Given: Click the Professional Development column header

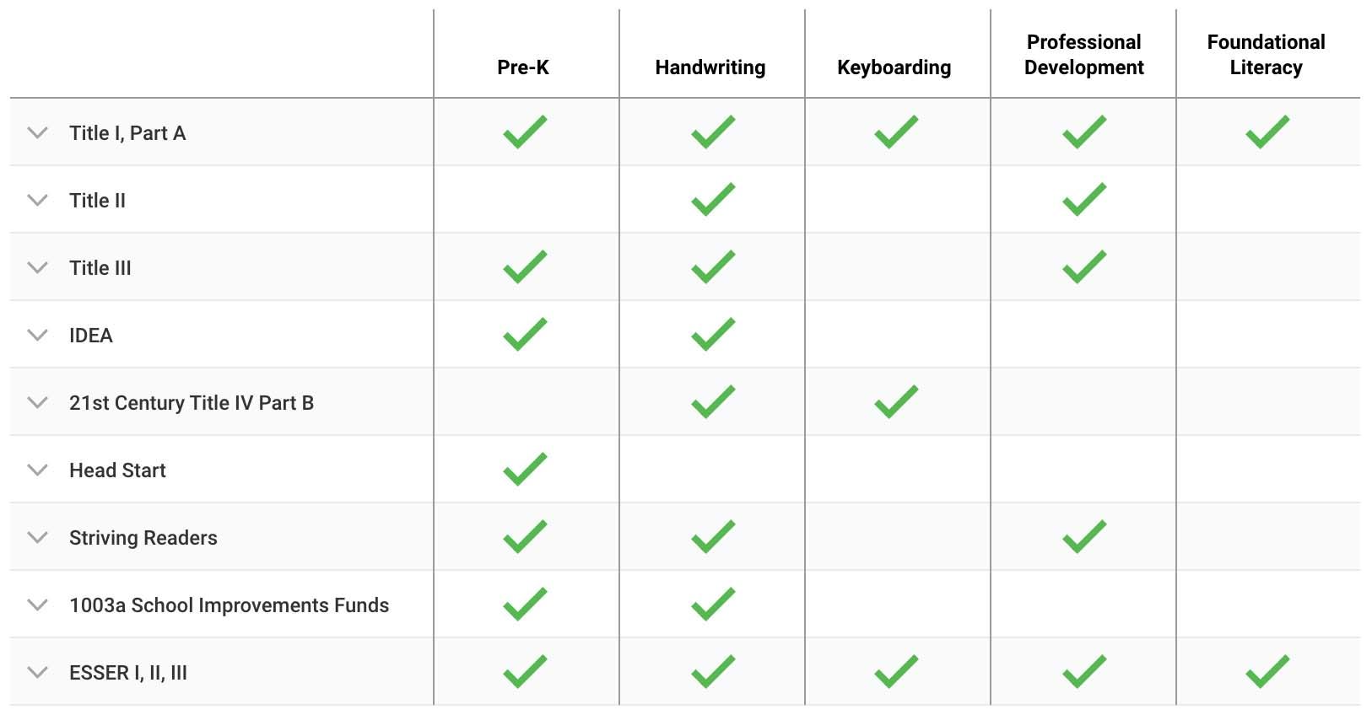Looking at the screenshot, I should click(x=1083, y=55).
